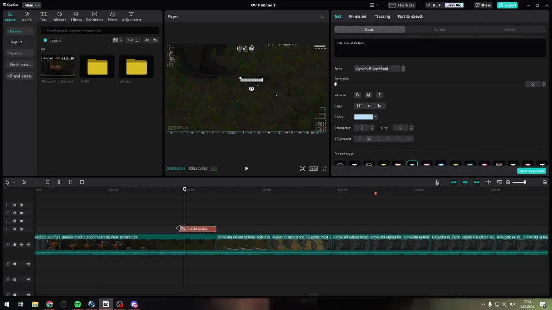This screenshot has width=552, height=310.
Task: Open the All filter dropdown
Action: [x=151, y=40]
